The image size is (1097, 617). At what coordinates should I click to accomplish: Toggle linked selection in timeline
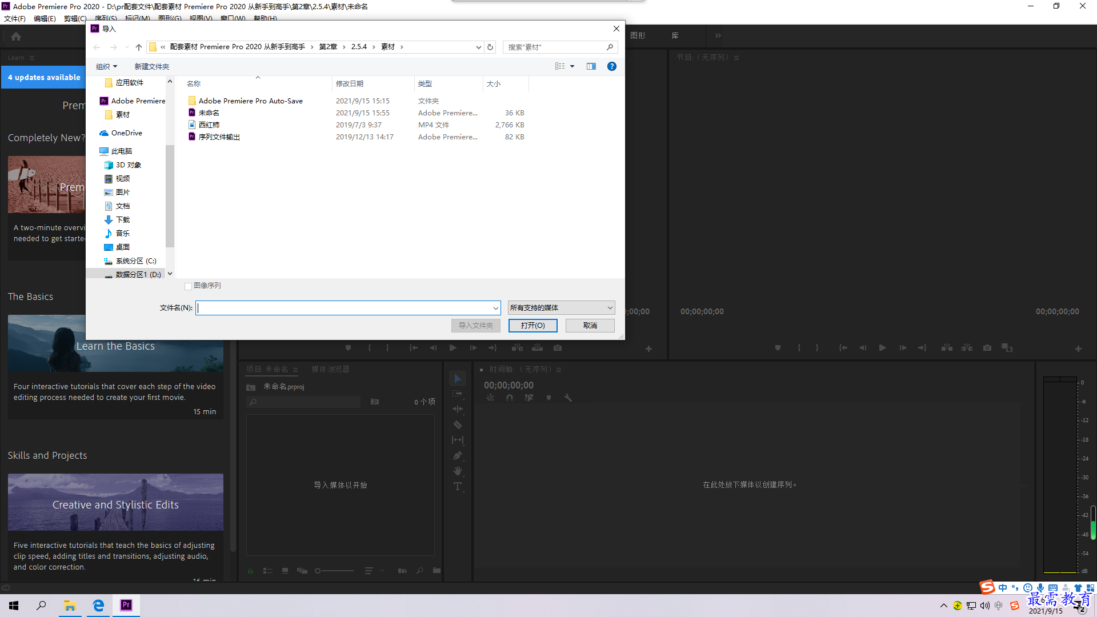(x=529, y=398)
